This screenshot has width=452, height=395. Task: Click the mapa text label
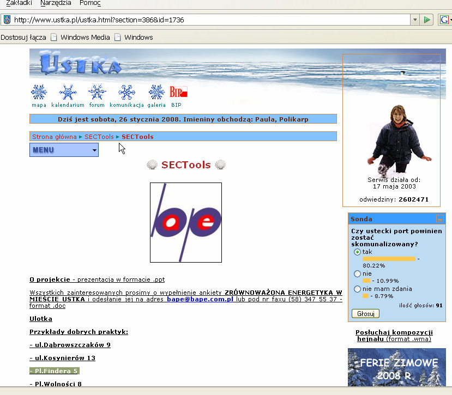pos(39,105)
